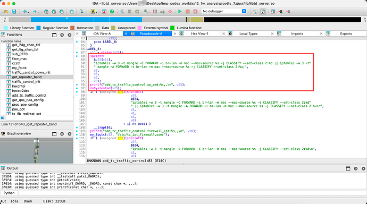Click the jump-to-address curved arrow icon
The height and width of the screenshot is (204, 367).
[x=81, y=12]
